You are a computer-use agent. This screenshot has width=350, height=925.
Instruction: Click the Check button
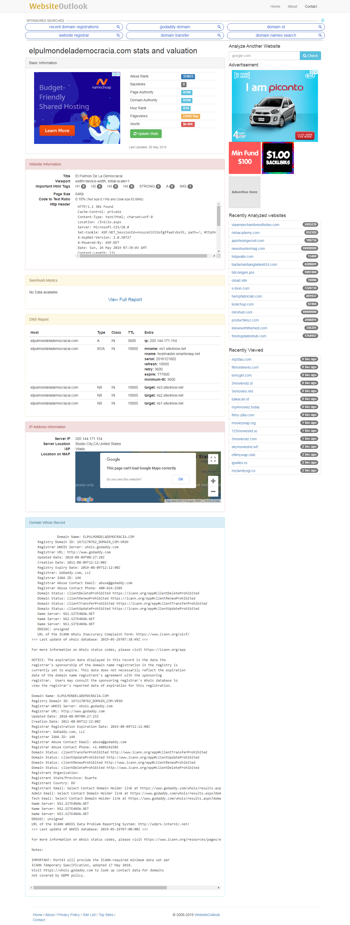310,56
